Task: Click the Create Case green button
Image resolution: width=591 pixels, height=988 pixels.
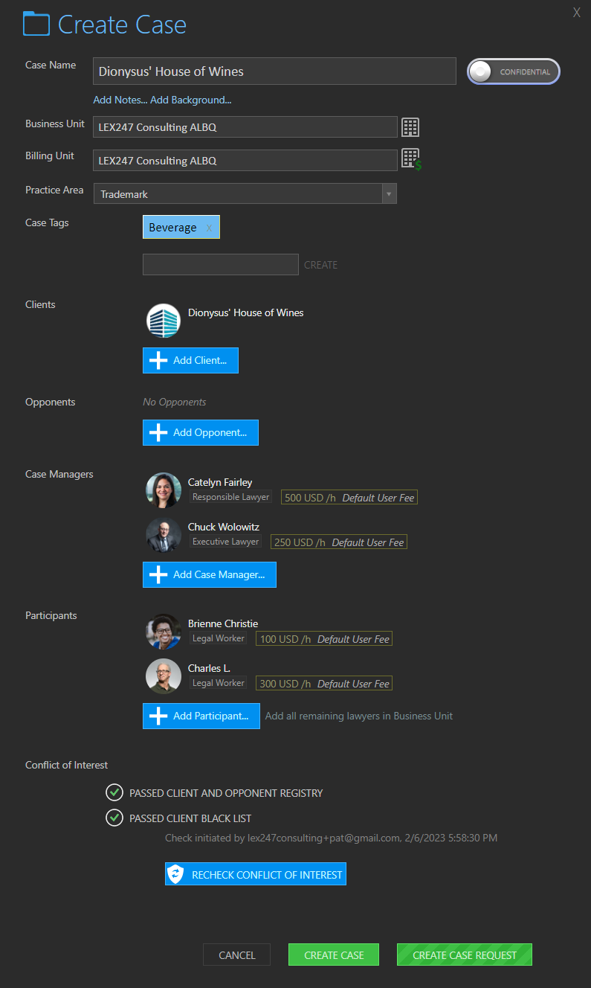Action: click(x=334, y=955)
